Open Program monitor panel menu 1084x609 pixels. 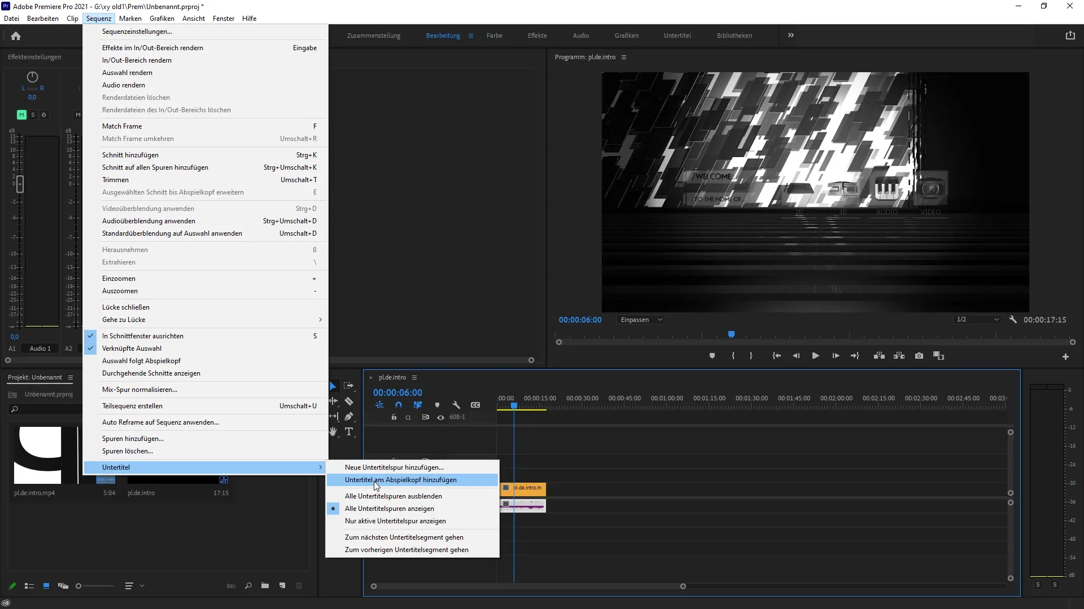pyautogui.click(x=624, y=57)
